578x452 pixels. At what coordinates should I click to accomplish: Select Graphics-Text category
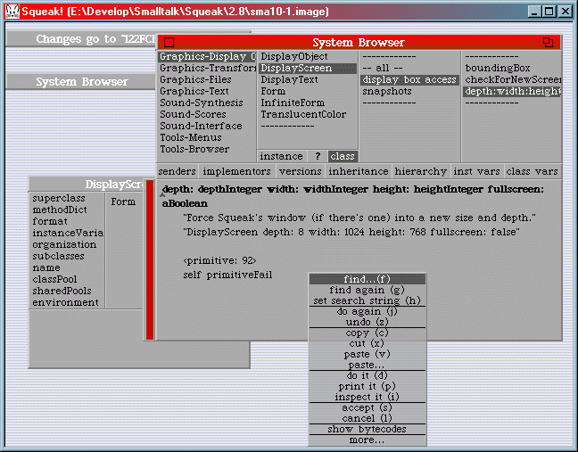point(207,91)
